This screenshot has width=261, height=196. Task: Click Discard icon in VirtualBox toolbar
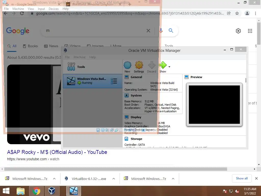[x=152, y=67]
